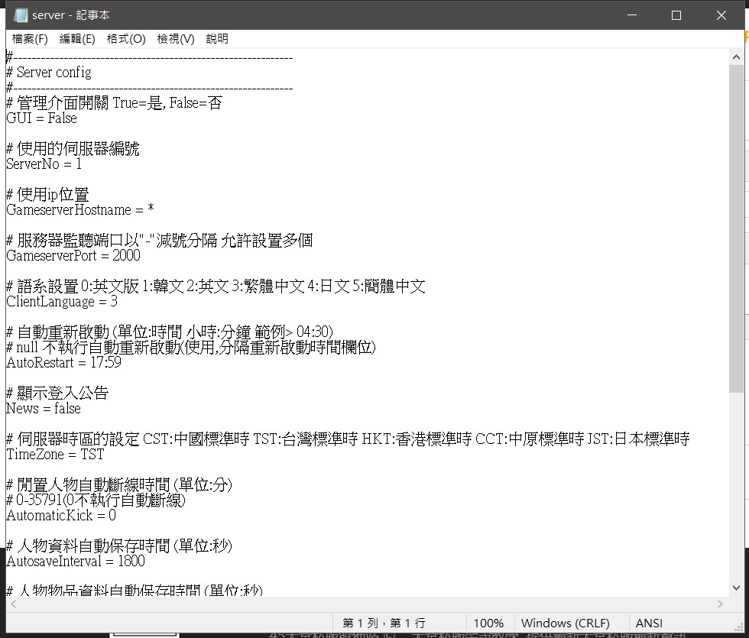Click the 'Windows (CRLF)' status entry

pyautogui.click(x=565, y=623)
